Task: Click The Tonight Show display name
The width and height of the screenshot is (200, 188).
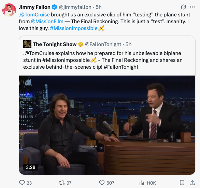Action: click(55, 44)
